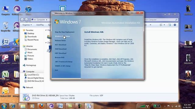Click AutoPlay in Explorer toolbar

pos(40,25)
